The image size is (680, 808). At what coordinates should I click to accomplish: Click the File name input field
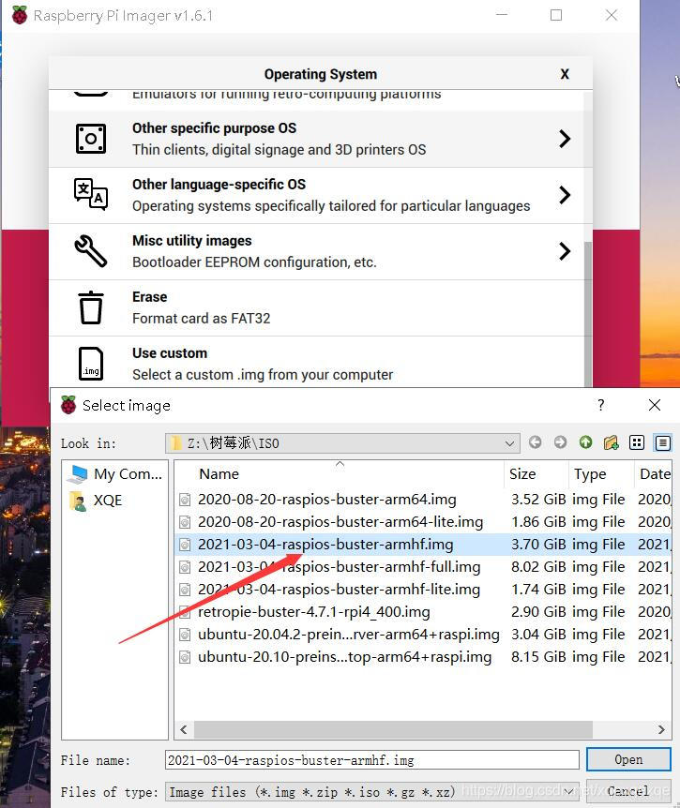tap(371, 760)
